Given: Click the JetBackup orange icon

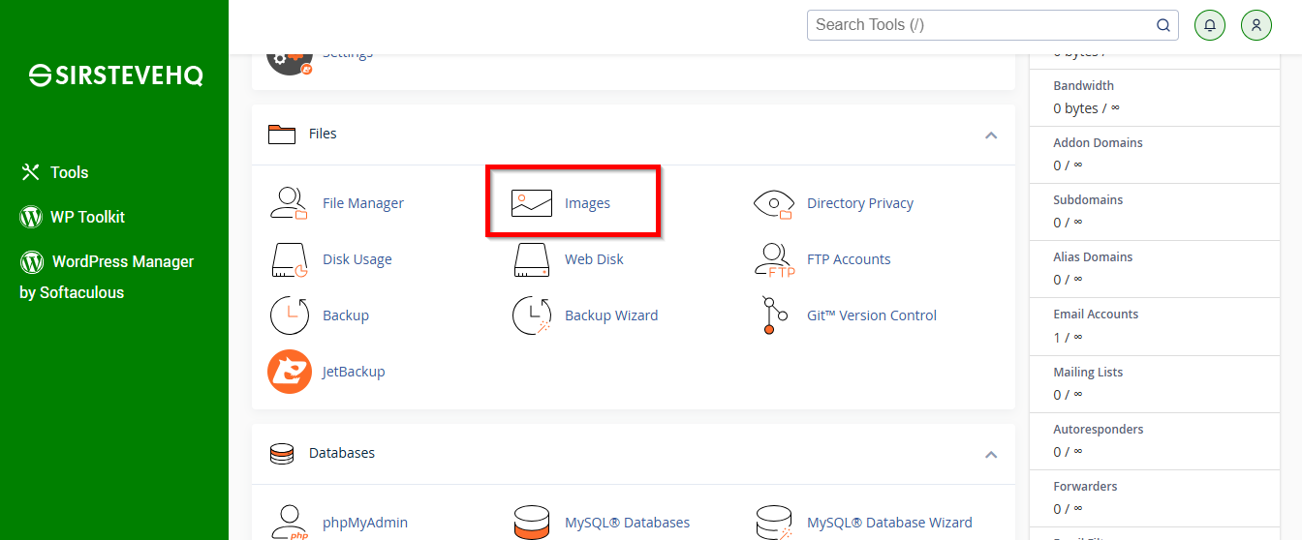Looking at the screenshot, I should (289, 372).
